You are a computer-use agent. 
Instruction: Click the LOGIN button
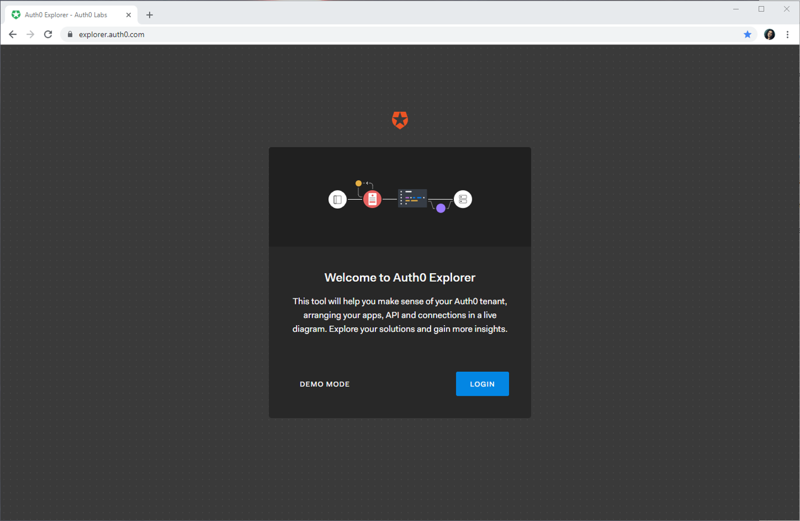click(482, 384)
